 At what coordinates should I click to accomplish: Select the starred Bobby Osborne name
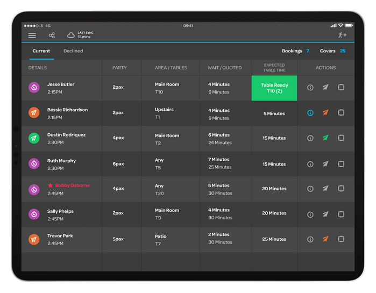point(73,185)
